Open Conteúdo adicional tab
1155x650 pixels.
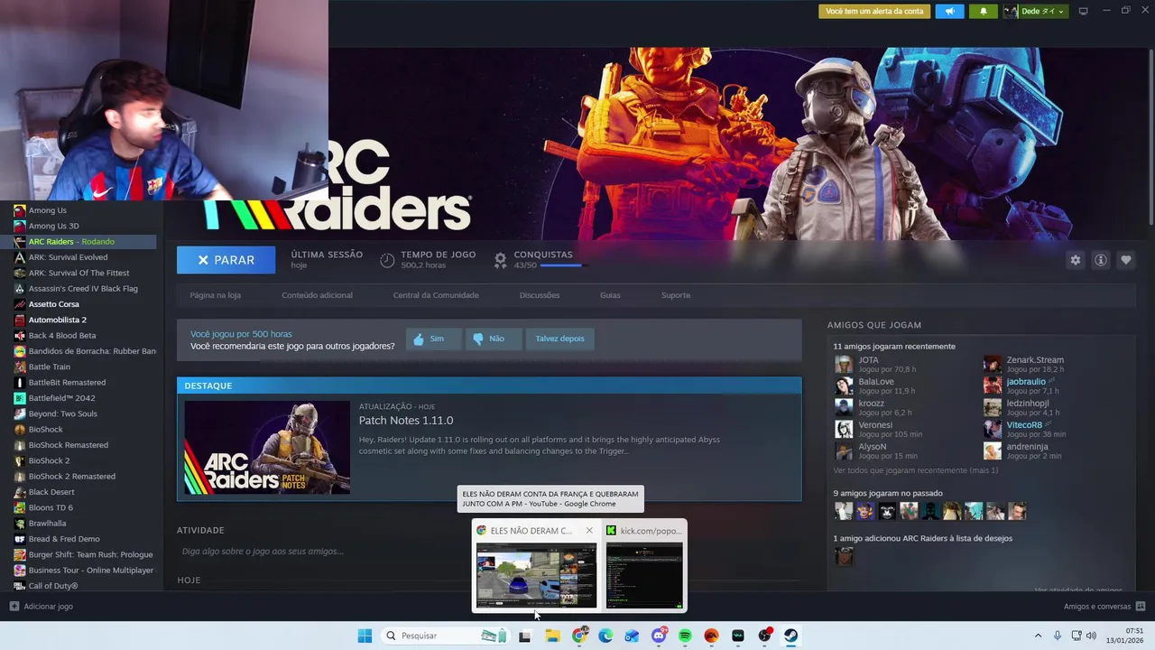point(317,295)
